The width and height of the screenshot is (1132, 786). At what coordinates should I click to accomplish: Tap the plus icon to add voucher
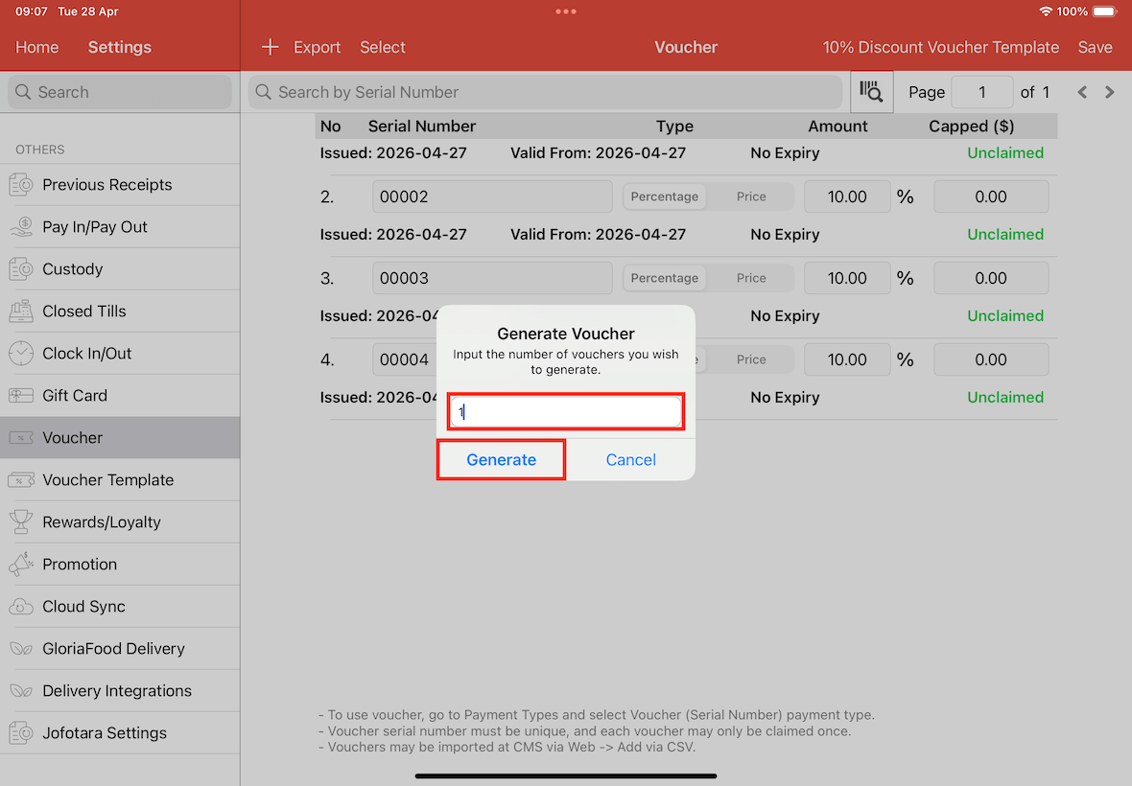pos(270,47)
